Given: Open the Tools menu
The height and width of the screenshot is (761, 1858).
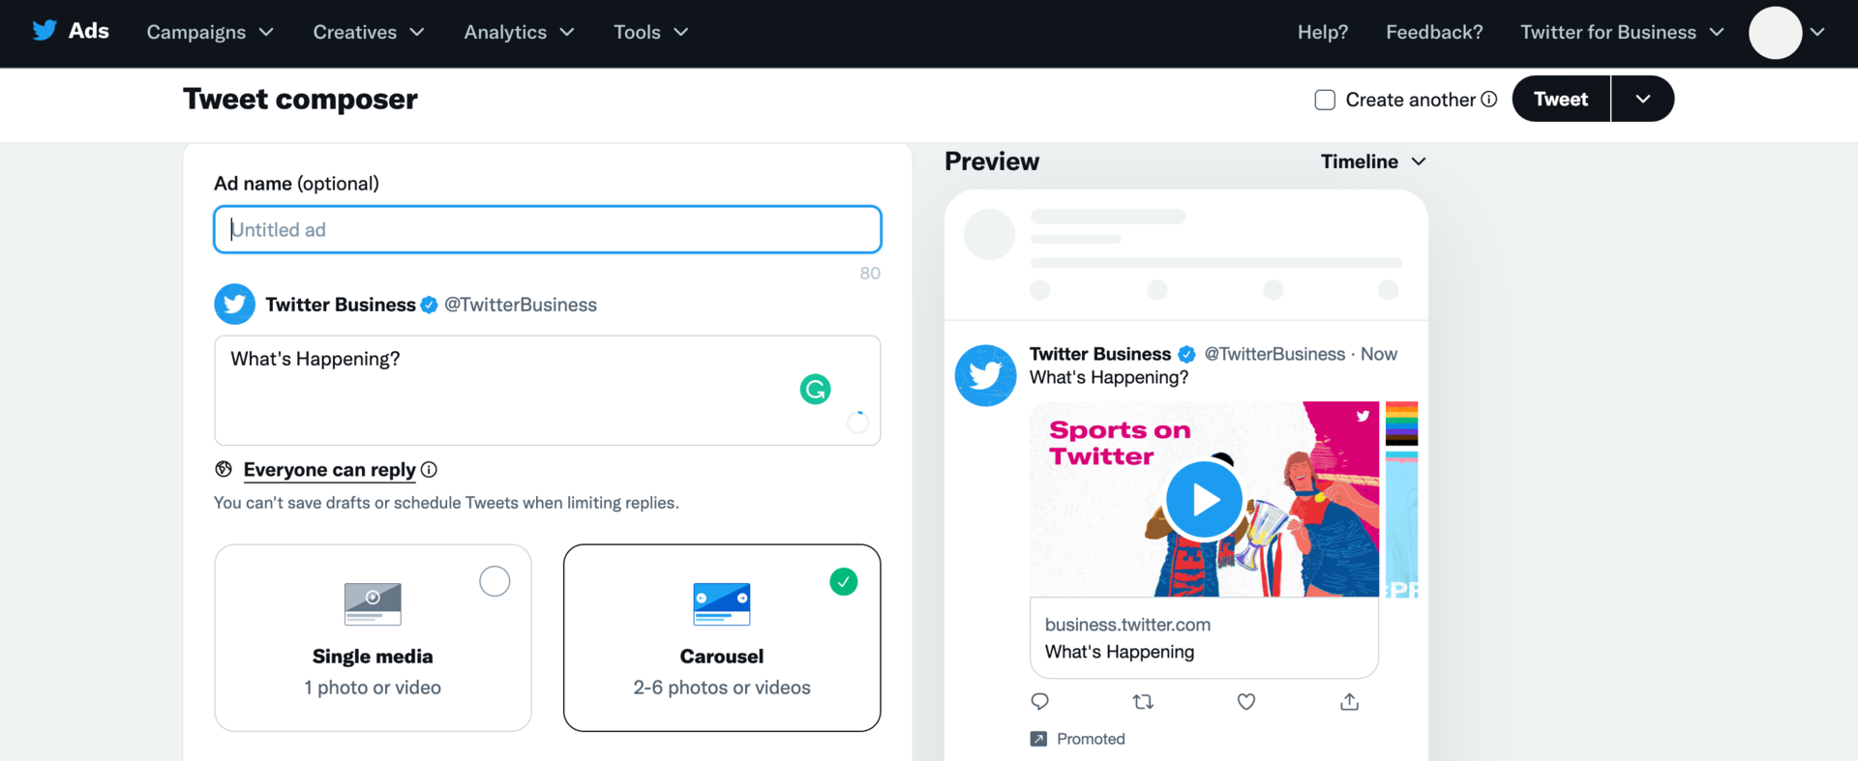Looking at the screenshot, I should [650, 32].
